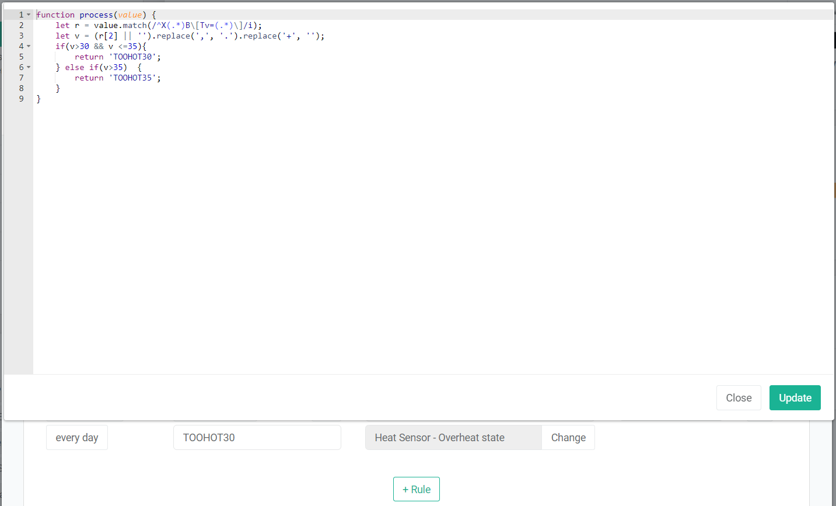
Task: Collapse the else if fold arrow on line 6
Action: 29,67
